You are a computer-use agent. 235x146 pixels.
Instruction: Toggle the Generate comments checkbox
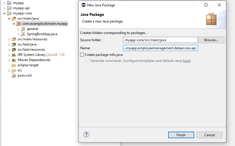click(88, 61)
